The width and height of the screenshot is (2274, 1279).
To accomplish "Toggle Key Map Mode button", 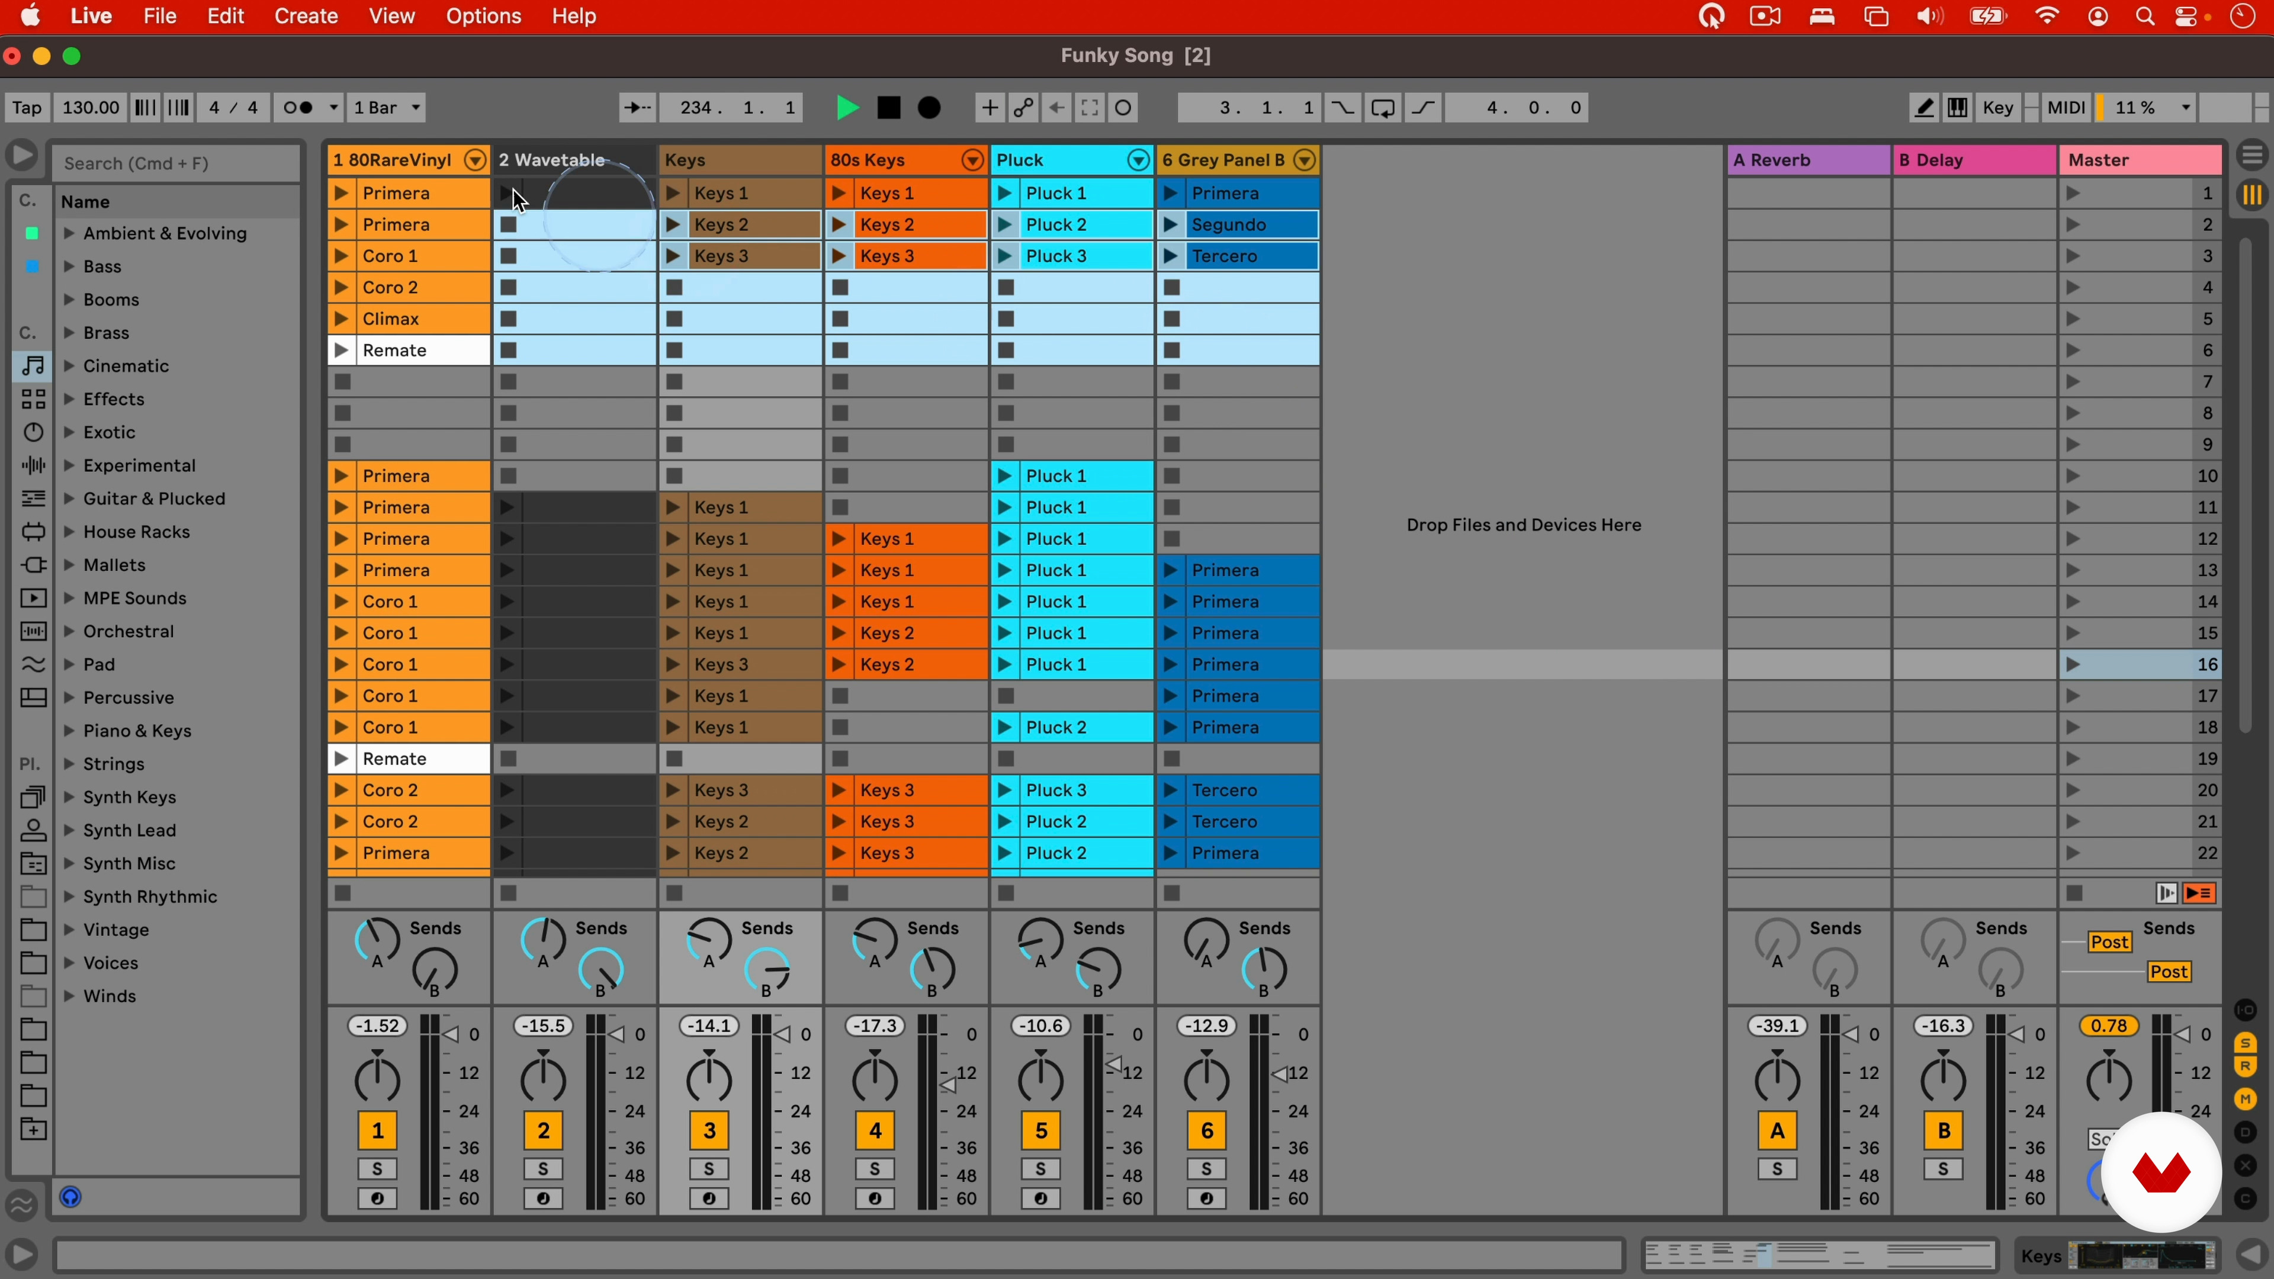I will pyautogui.click(x=1997, y=108).
